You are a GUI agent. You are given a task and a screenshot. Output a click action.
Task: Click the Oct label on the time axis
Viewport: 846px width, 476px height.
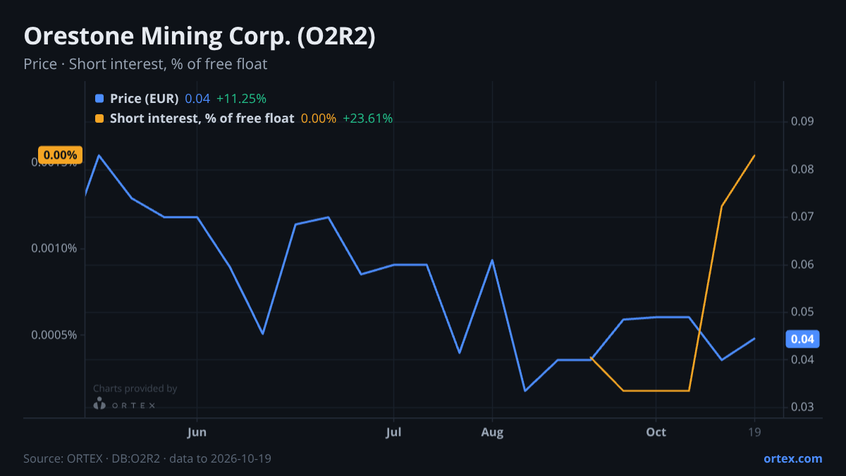point(656,432)
